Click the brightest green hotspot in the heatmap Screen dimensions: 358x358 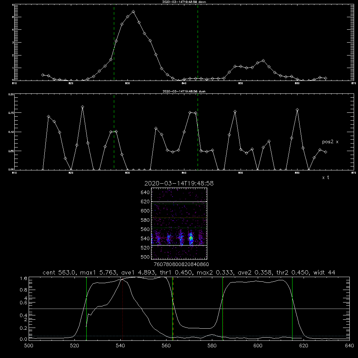(191, 238)
